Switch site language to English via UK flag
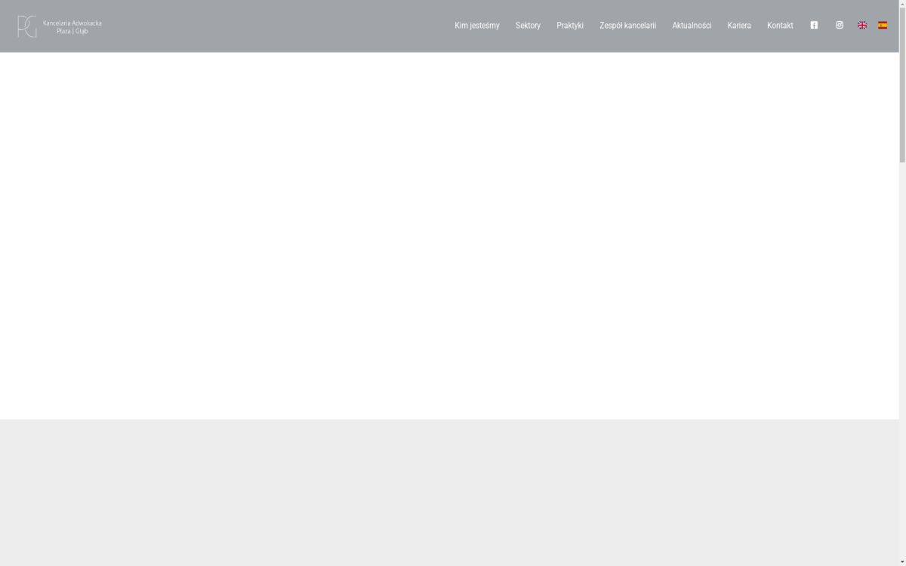Viewport: 906px width, 566px height. point(861,25)
